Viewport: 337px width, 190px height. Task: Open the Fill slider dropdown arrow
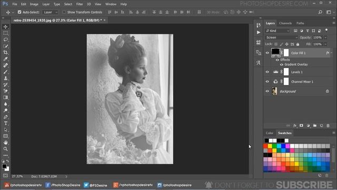coord(325,44)
